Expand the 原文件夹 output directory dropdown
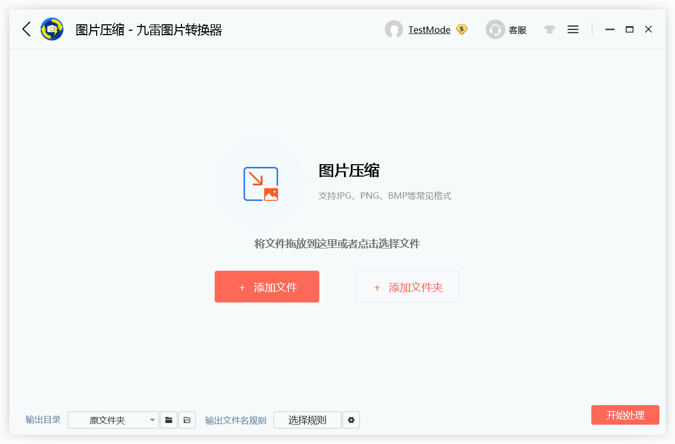This screenshot has width=675, height=444. [x=113, y=420]
